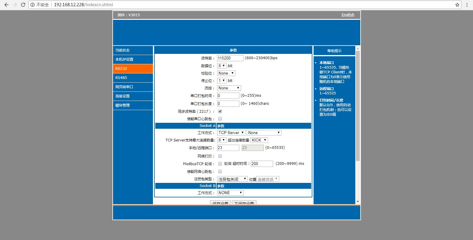
Task: Click the site info icon in address bar
Action: (x=33, y=5)
